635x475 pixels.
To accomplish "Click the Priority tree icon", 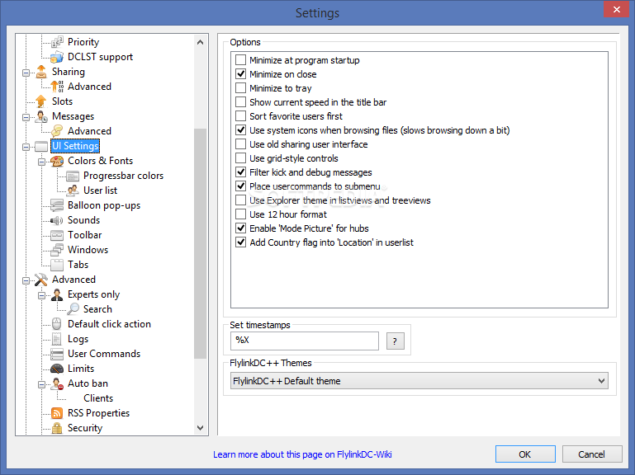I will click(x=57, y=42).
